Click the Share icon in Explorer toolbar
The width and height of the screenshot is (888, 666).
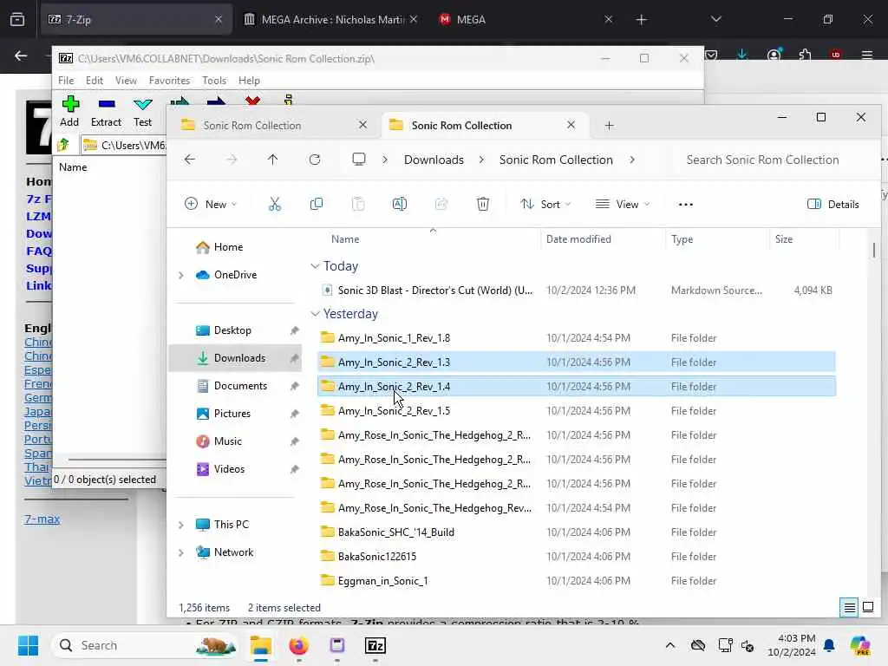441,204
